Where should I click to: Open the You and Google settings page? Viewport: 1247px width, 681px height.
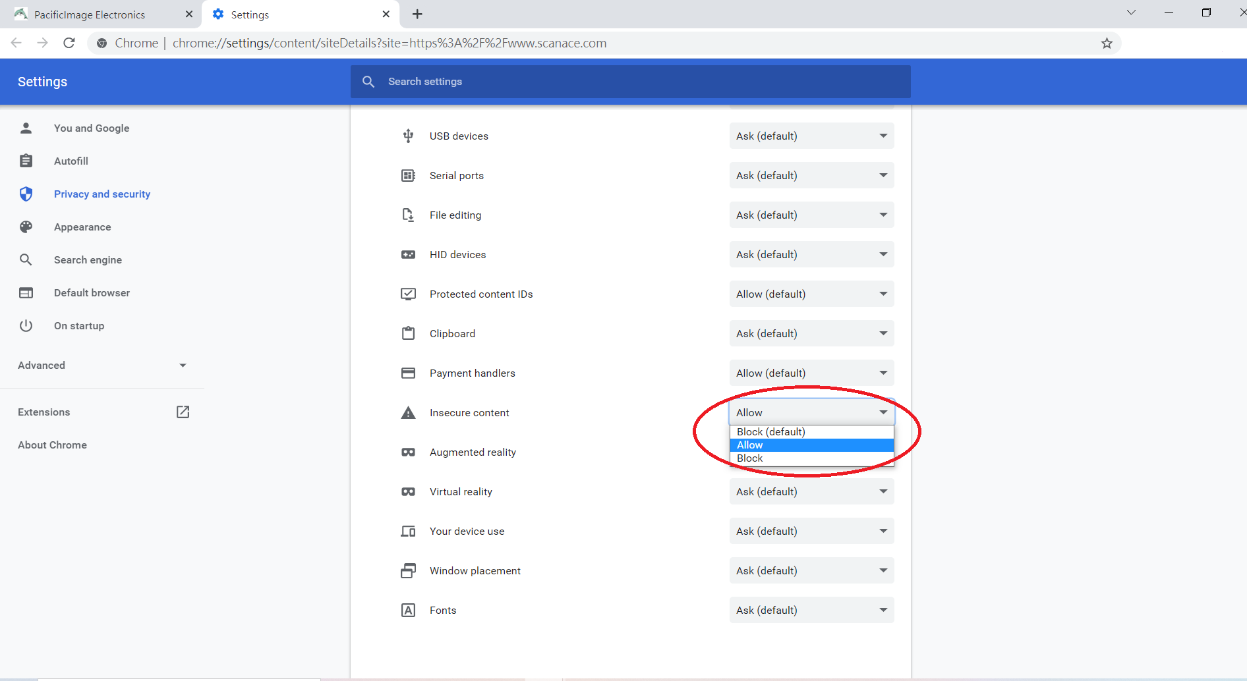[x=92, y=128]
